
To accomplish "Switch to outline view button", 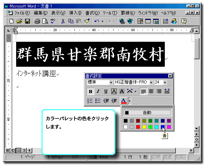I will 24,150.
